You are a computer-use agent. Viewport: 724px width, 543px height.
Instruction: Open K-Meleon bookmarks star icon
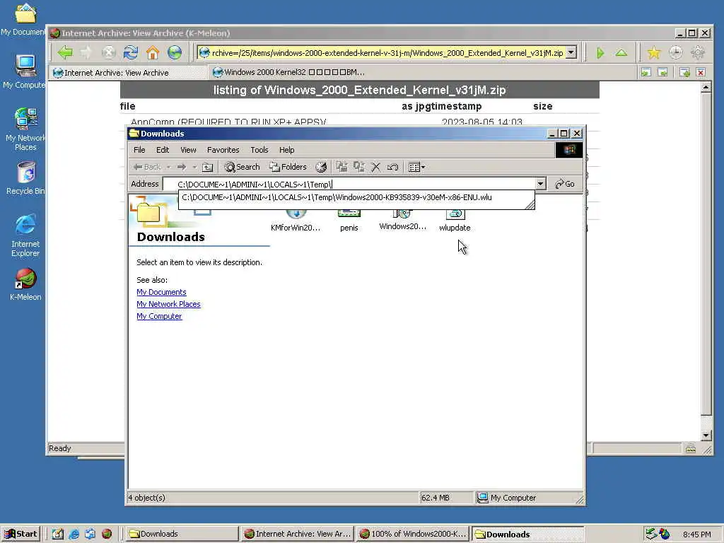tap(654, 52)
